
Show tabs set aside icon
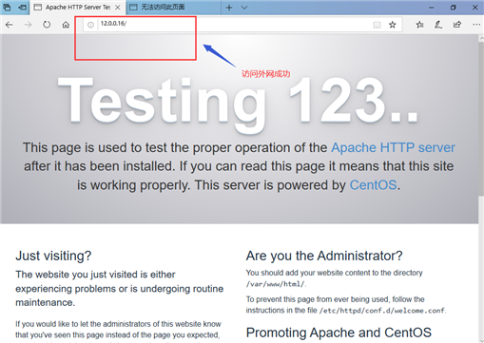(7, 8)
